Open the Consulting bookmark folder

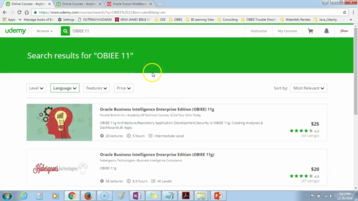[228, 20]
